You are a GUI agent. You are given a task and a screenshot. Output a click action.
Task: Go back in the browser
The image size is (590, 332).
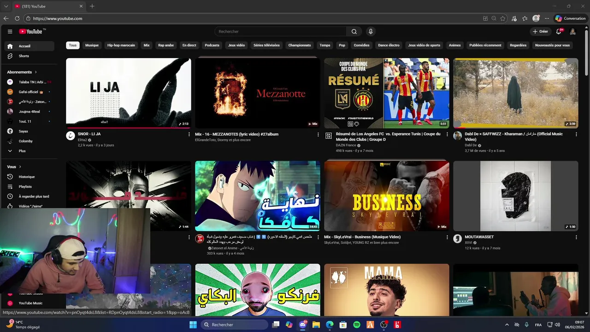click(x=6, y=18)
